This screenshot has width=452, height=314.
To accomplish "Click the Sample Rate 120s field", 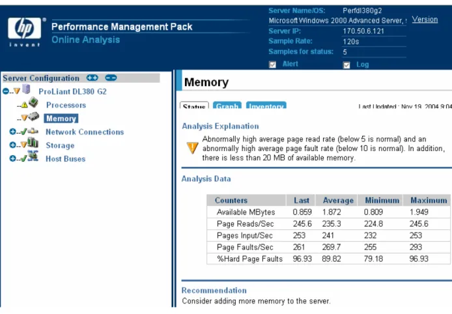I will [374, 42].
